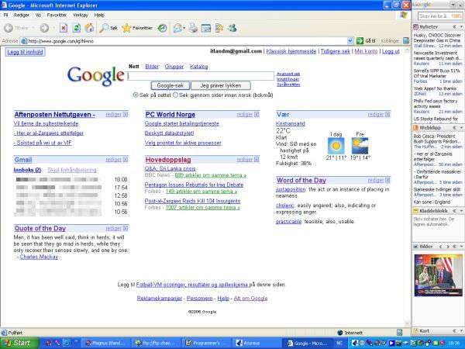This screenshot has height=349, width=465.
Task: Open the Innboks (2) link
Action: pyautogui.click(x=27, y=170)
